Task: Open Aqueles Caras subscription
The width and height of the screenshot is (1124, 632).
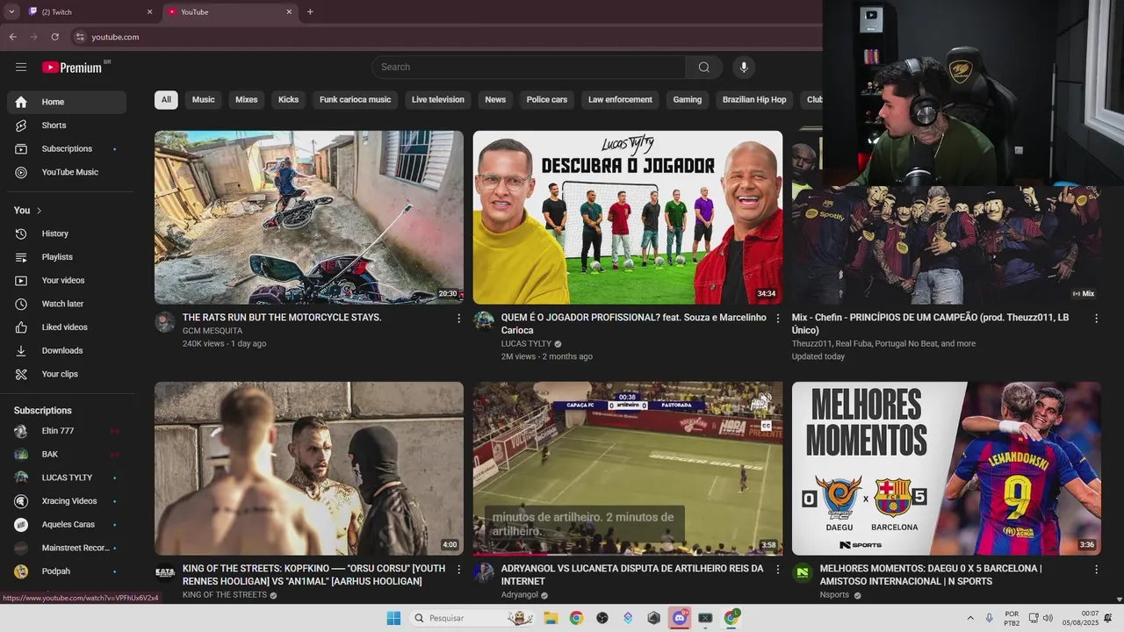Action: pos(67,524)
